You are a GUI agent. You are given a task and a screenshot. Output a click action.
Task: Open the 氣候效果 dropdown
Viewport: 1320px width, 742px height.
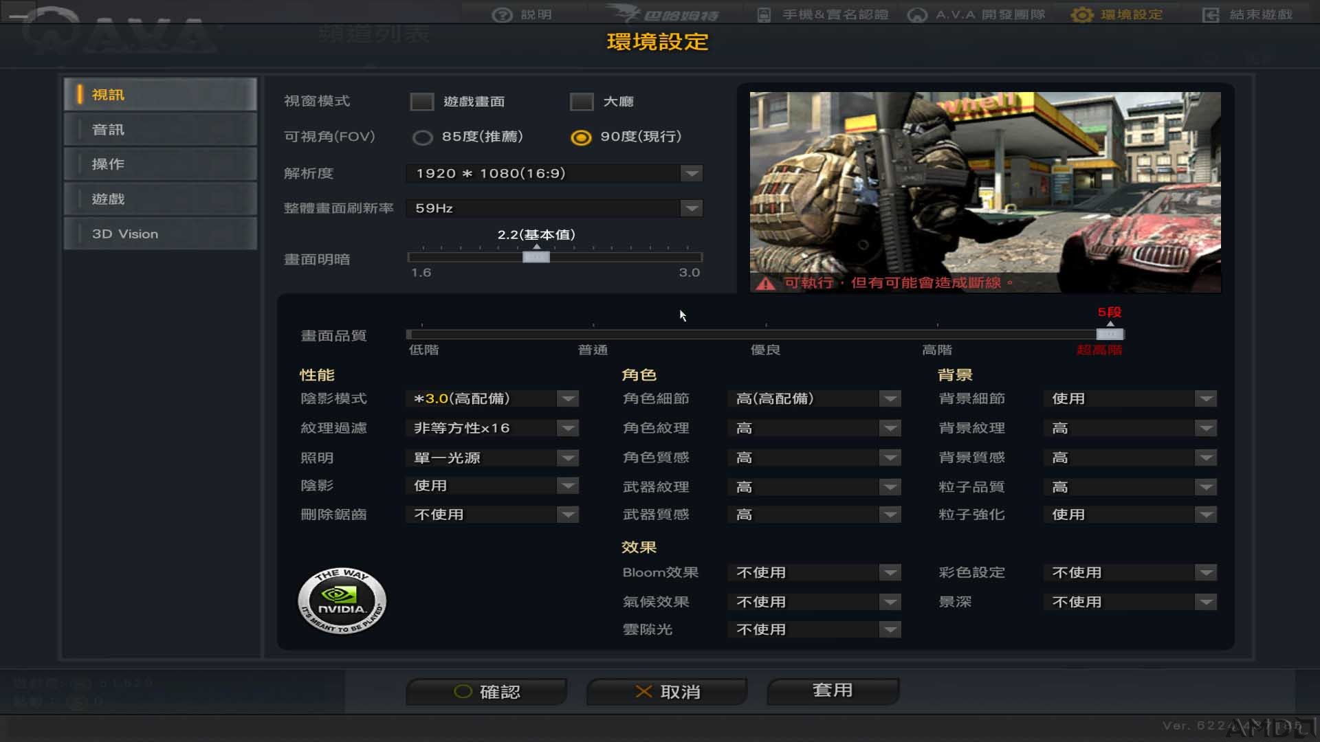click(x=815, y=602)
